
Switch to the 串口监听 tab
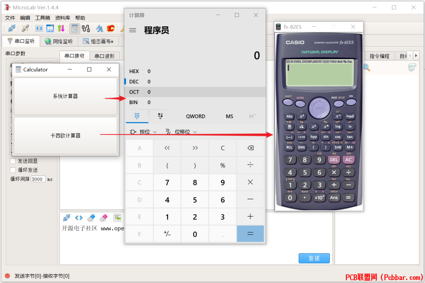(21, 41)
